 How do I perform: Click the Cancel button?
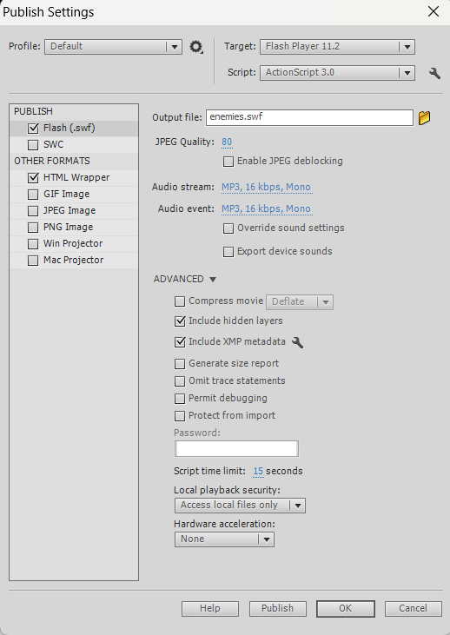click(414, 608)
